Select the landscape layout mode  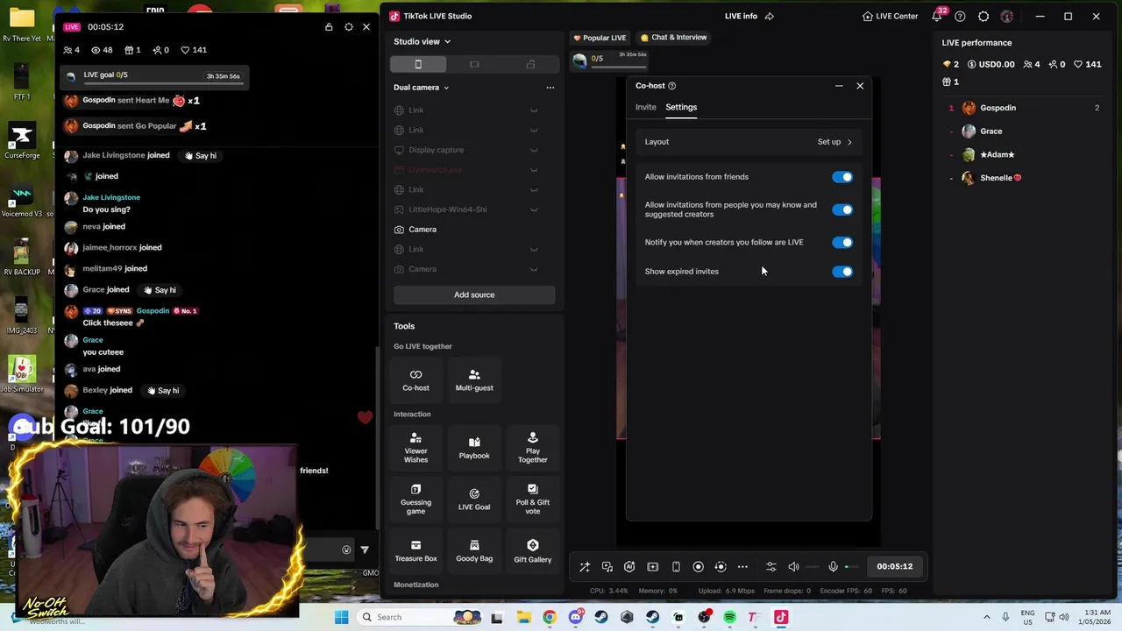click(474, 64)
